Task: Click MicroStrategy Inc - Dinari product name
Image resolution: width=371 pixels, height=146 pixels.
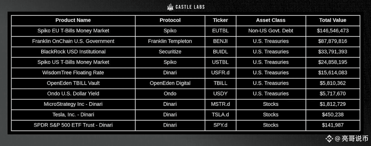Action: tap(73, 104)
